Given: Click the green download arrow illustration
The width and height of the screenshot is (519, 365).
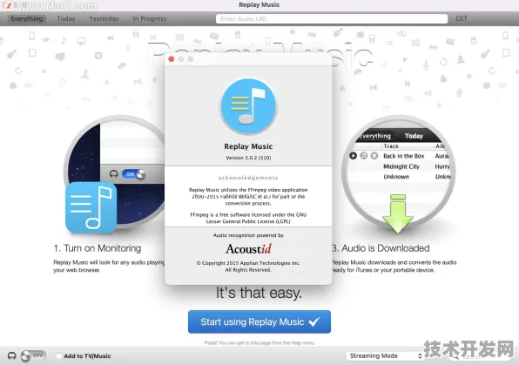Looking at the screenshot, I should (x=398, y=213).
